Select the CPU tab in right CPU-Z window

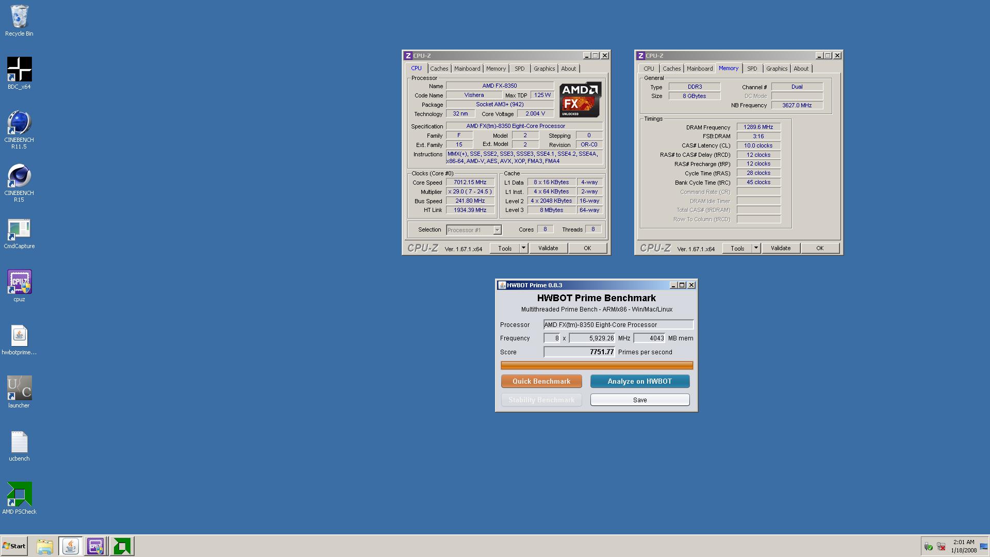click(649, 69)
